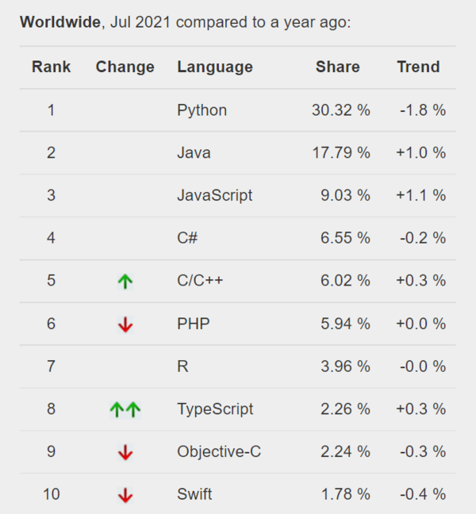
Task: Click the C# language name
Action: coord(187,238)
